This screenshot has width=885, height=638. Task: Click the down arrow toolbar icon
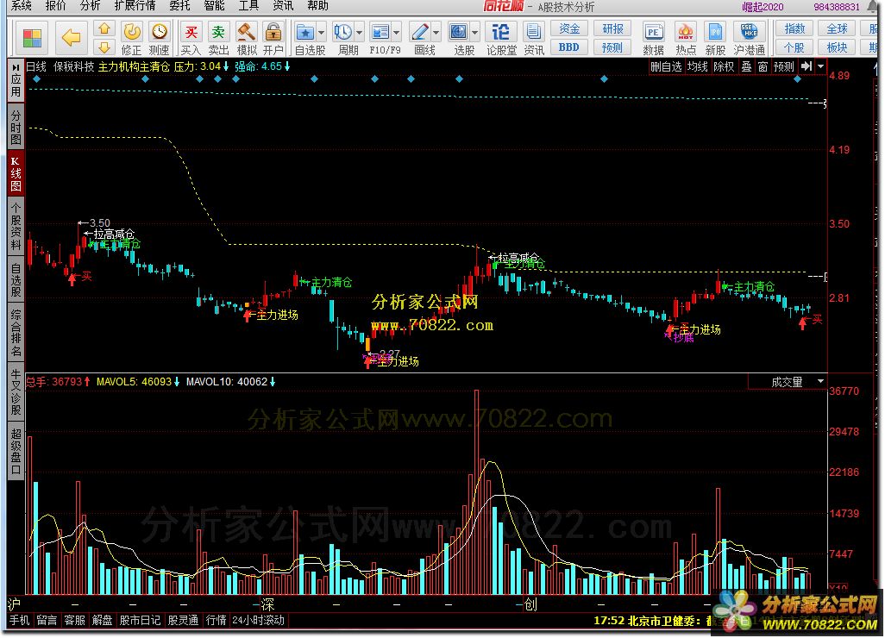coord(104,47)
